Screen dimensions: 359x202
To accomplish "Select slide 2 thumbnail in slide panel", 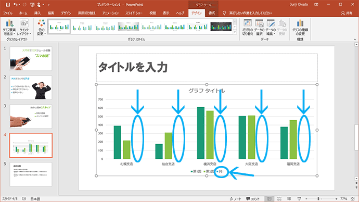I will (x=31, y=87).
